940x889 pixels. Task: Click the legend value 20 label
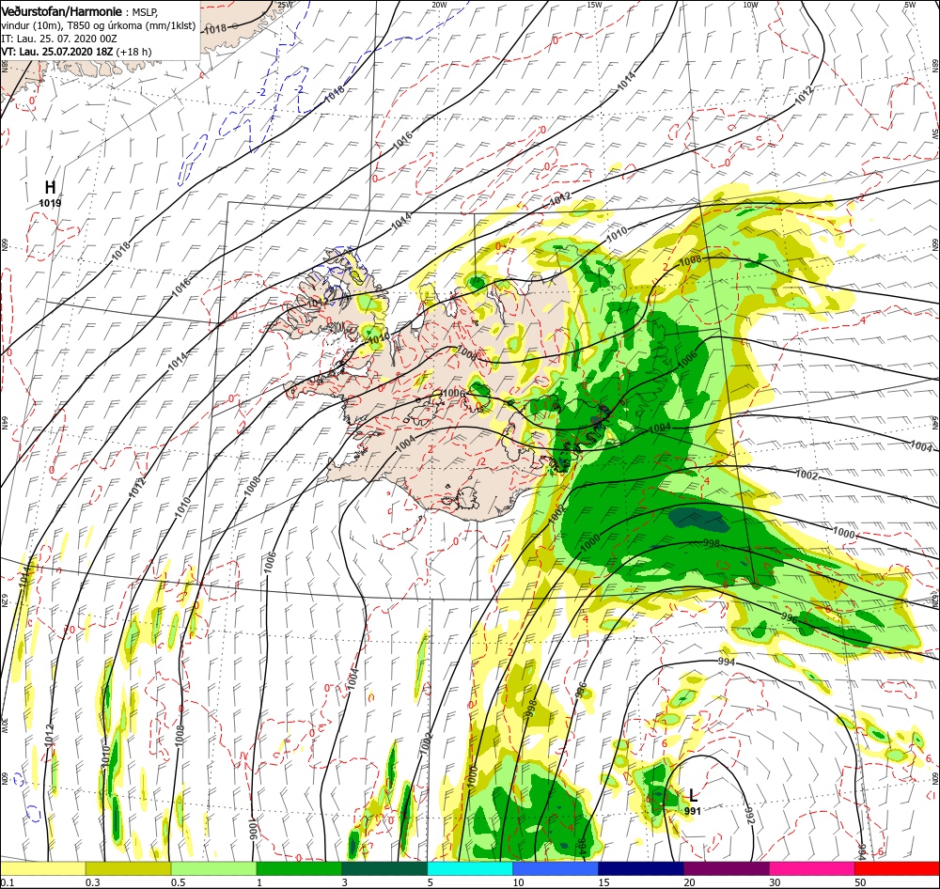coord(689,882)
